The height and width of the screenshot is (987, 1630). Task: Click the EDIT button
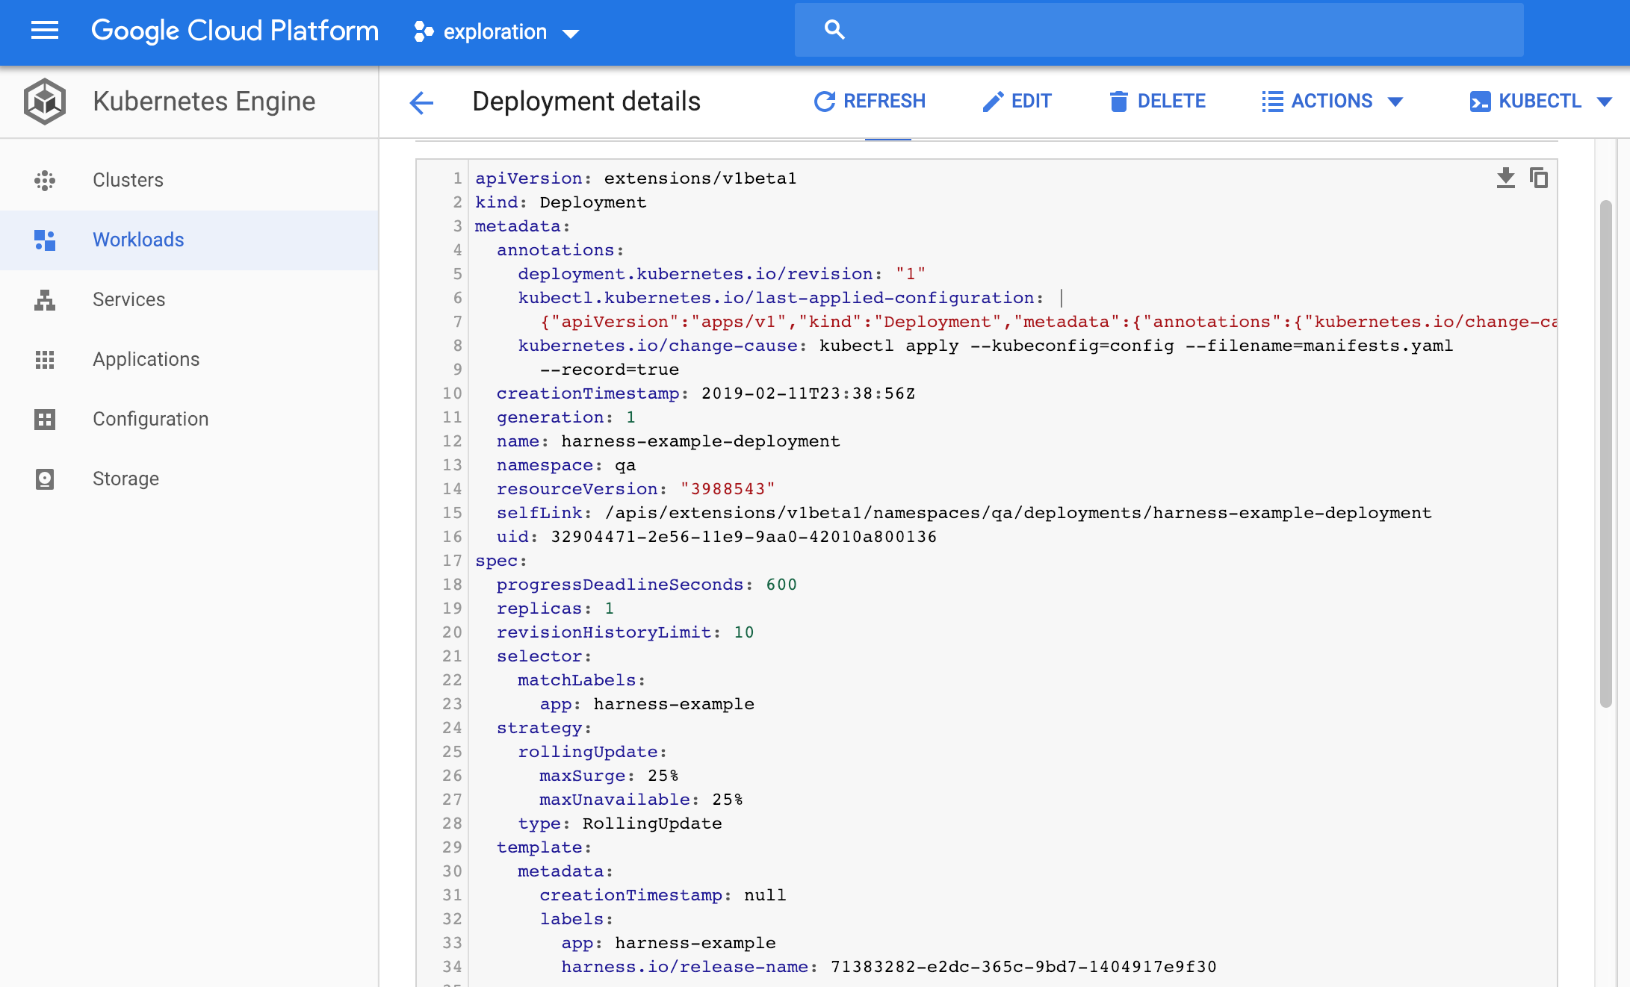[x=1017, y=101]
